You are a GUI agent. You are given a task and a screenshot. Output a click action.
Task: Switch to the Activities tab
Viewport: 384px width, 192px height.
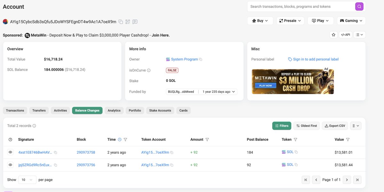(60, 110)
